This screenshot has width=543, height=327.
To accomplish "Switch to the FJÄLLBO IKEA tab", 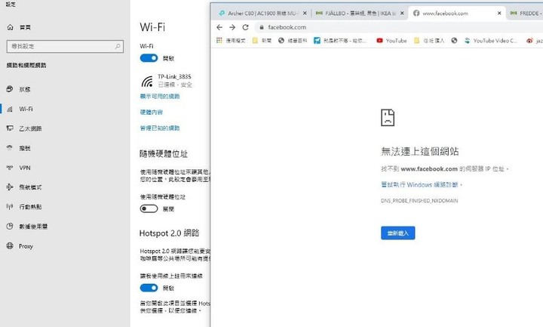I will point(360,13).
